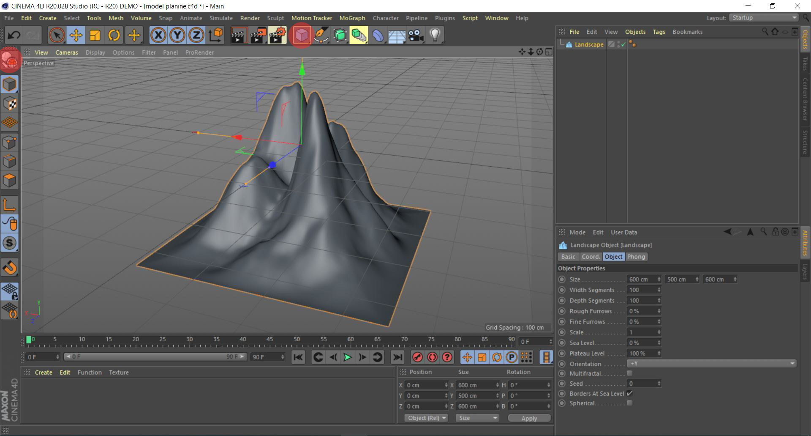Select Landscape in Object Manager
Viewport: 811px width, 436px height.
click(589, 44)
